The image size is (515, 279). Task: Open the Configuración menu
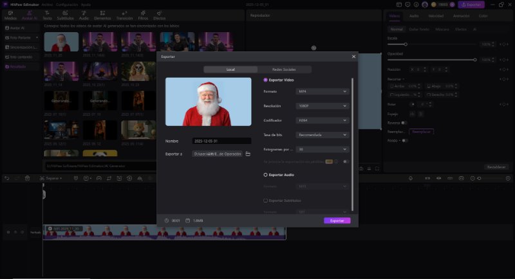coord(67,4)
